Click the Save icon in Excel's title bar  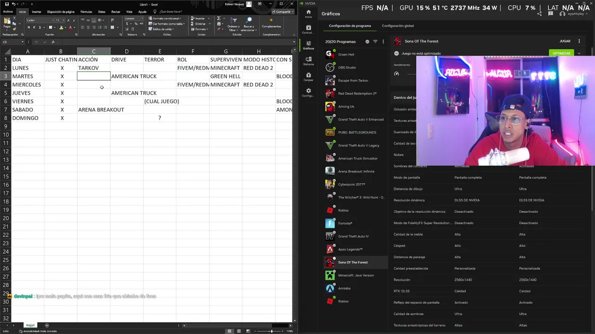click(x=7, y=4)
